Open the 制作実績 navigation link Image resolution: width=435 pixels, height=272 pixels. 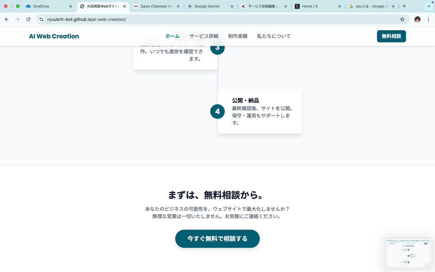pos(238,36)
